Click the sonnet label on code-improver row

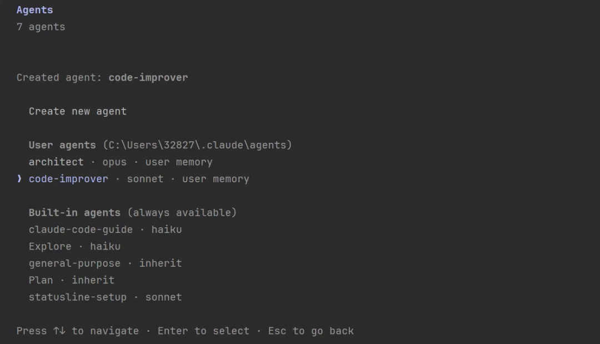[x=145, y=179]
